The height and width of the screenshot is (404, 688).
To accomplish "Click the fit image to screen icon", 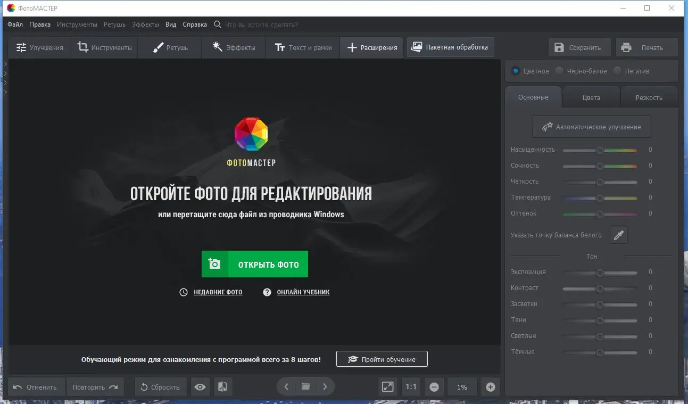I will (x=387, y=387).
